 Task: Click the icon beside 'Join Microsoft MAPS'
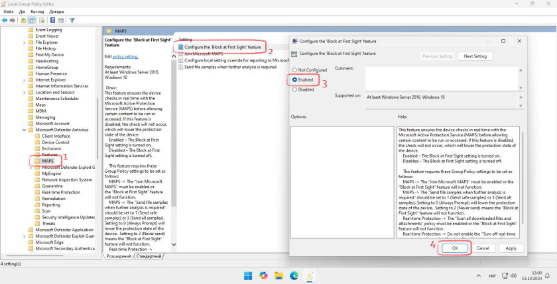[180, 54]
